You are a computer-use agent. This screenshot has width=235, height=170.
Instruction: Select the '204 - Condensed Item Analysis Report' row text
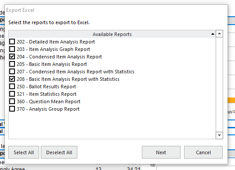[59, 57]
